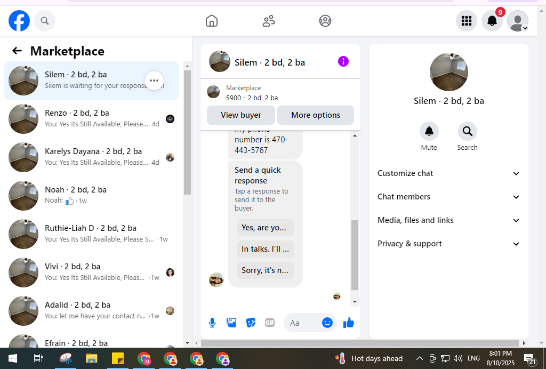Open notifications bell with 9 badge
Screen dimensions: 546x369
point(492,21)
